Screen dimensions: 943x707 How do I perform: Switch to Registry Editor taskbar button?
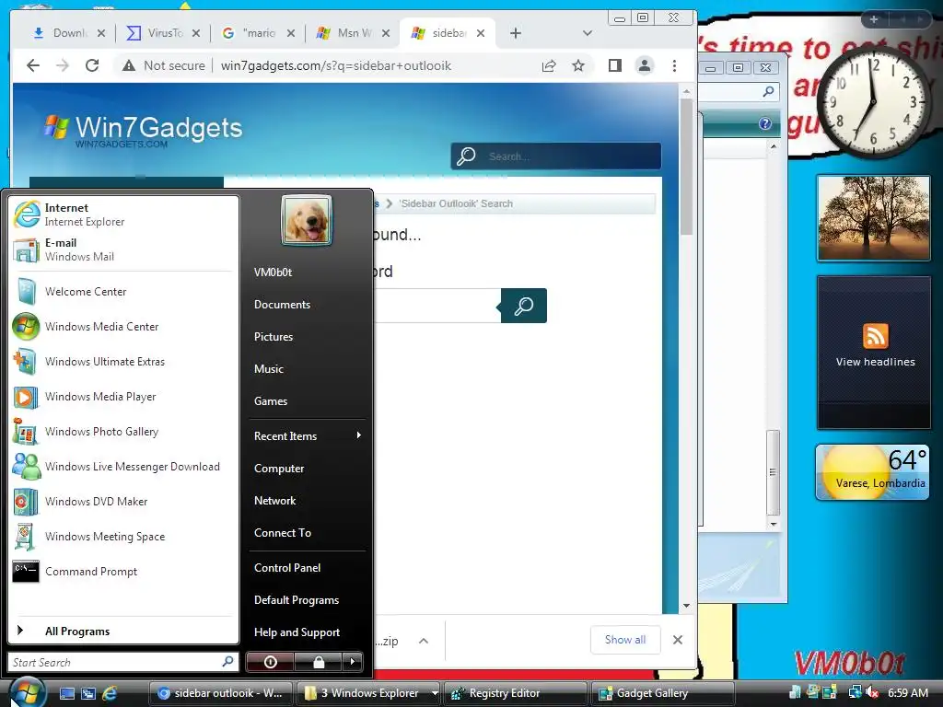pyautogui.click(x=515, y=693)
